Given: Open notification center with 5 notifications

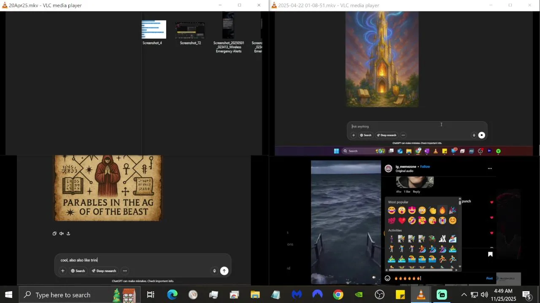Looking at the screenshot, I should [527, 295].
